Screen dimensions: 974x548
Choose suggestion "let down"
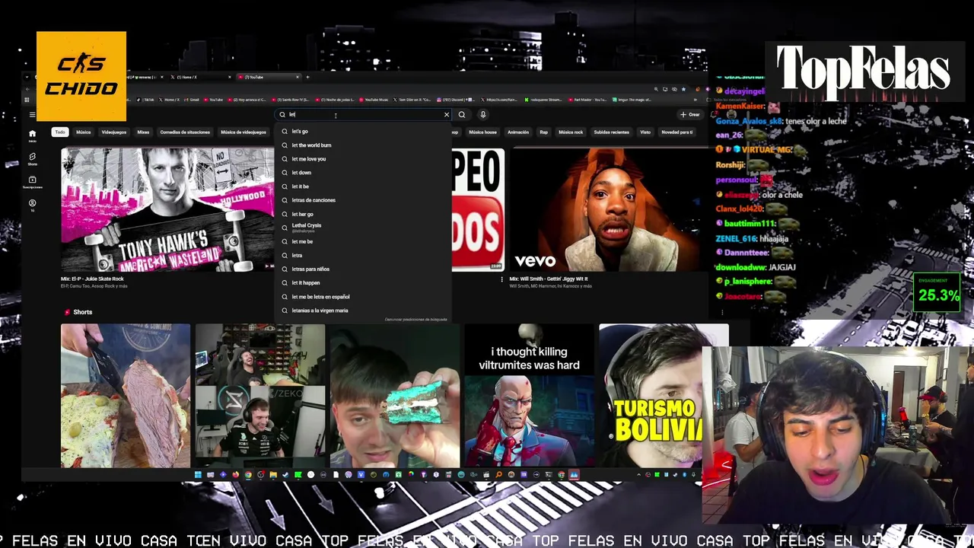[x=364, y=173]
